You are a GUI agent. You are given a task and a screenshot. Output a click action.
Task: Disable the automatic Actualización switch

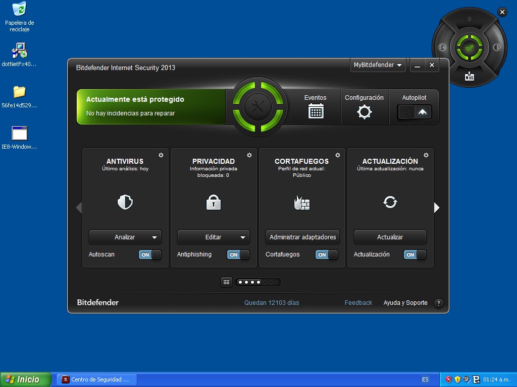(x=415, y=254)
